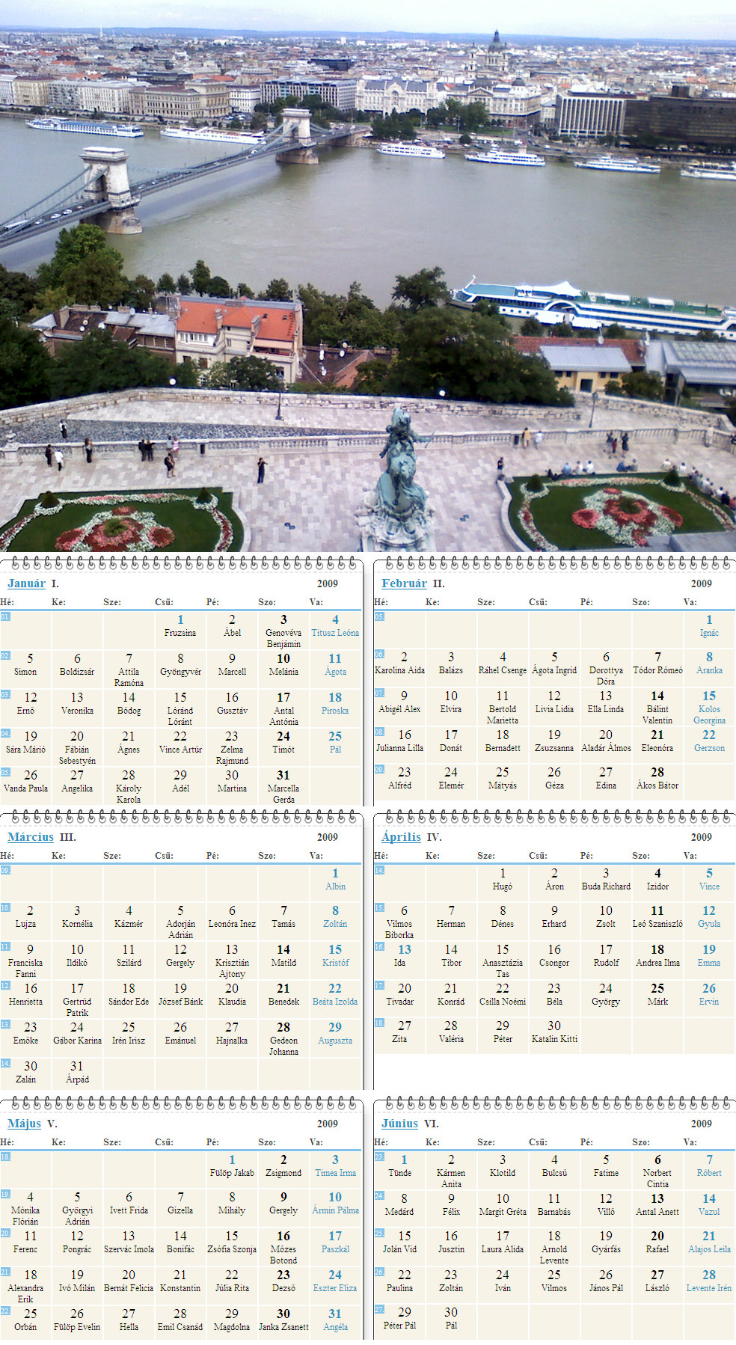The width and height of the screenshot is (736, 1345).
Task: Click week 16 badge in Április
Action: [379, 946]
